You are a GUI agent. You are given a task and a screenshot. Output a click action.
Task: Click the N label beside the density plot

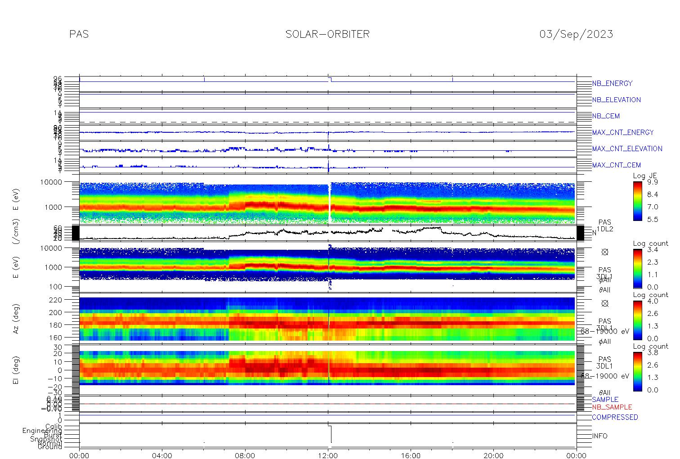[594, 233]
